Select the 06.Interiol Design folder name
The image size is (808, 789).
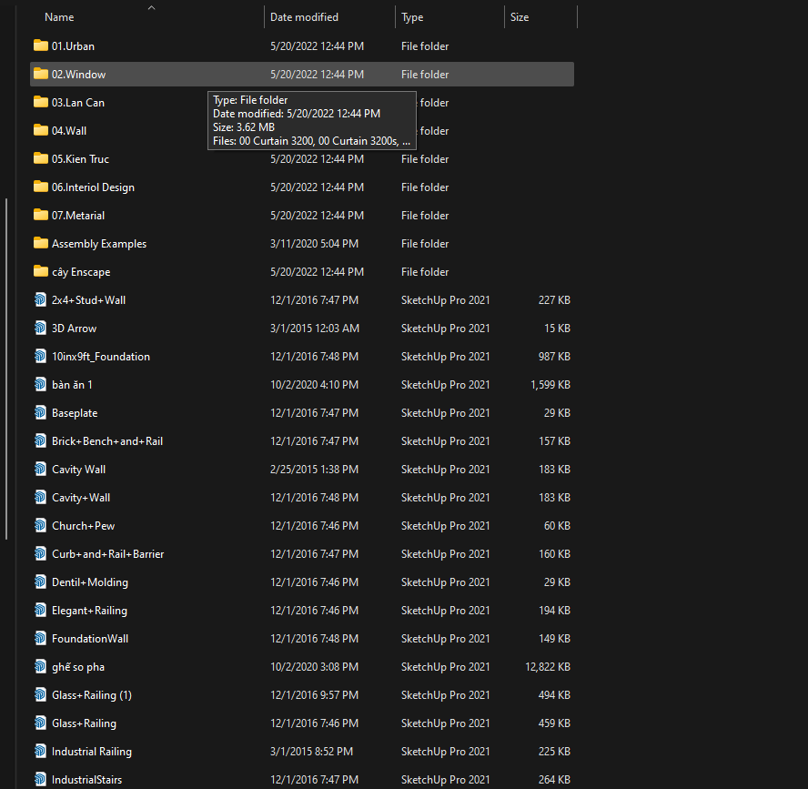pos(93,187)
